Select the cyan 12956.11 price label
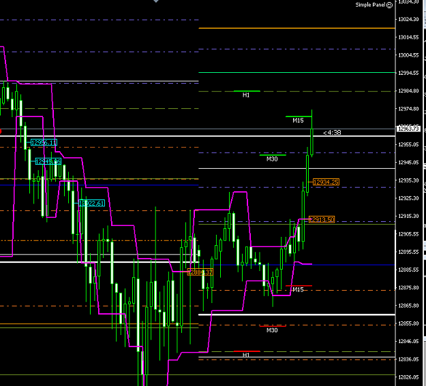Viewport: 426px width, 386px height. tap(44, 142)
